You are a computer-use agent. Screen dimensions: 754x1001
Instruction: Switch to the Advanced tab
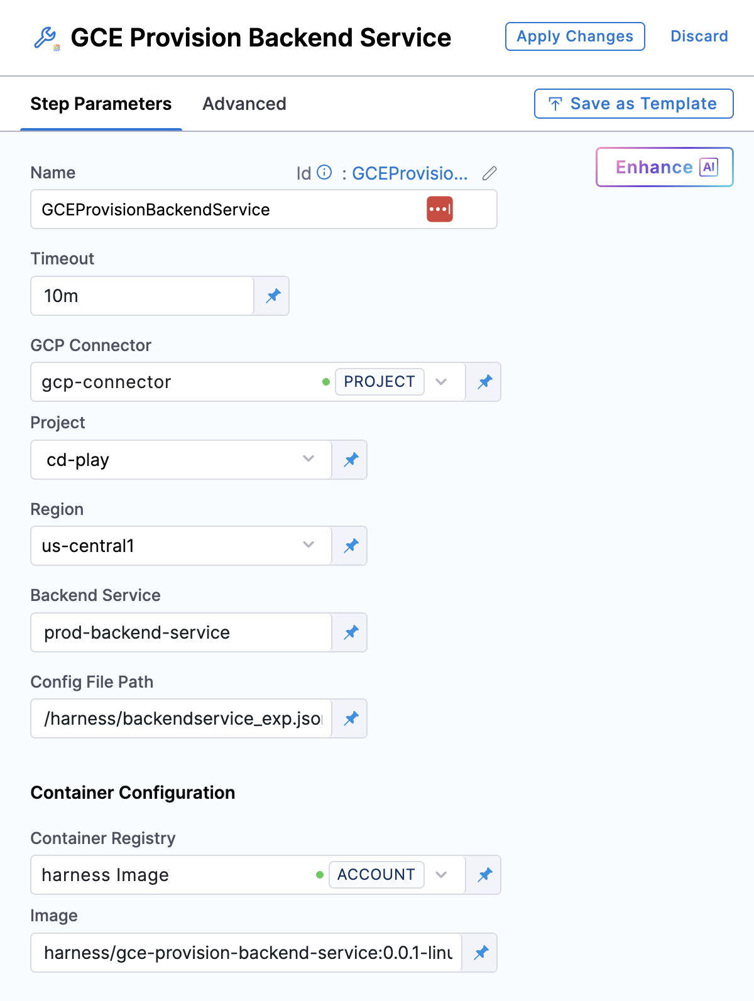[x=244, y=104]
